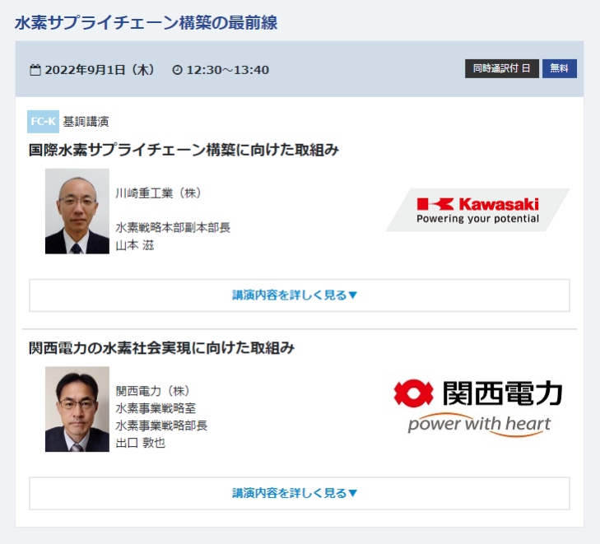600x544 pixels.
Task: Click department text 水素事業戦略室
Action: (156, 408)
